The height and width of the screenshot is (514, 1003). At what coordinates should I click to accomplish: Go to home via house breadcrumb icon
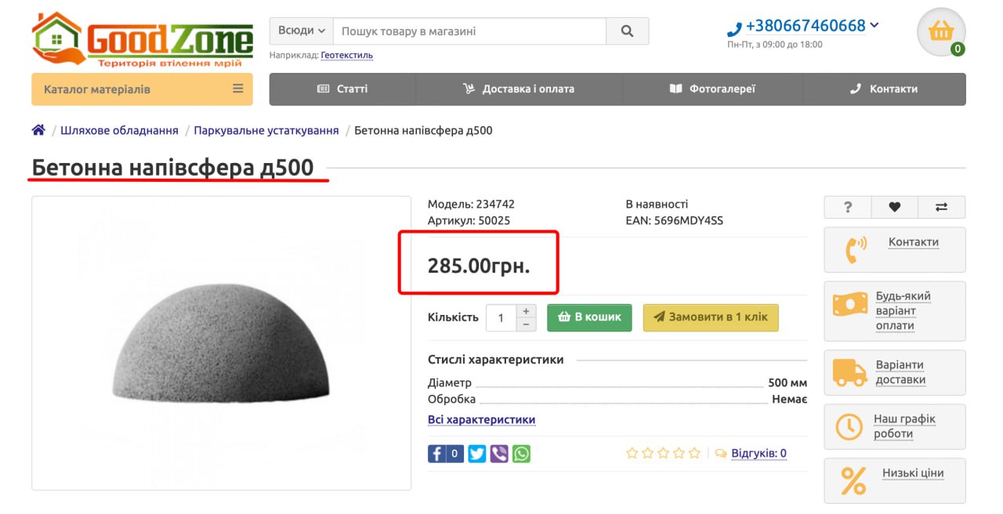(x=38, y=130)
